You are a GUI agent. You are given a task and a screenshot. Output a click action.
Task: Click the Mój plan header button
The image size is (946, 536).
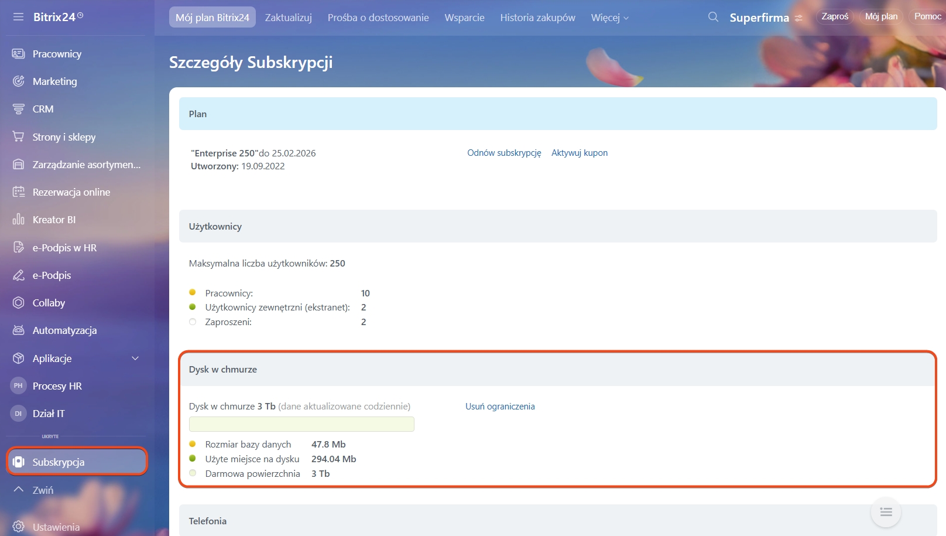coord(882,16)
